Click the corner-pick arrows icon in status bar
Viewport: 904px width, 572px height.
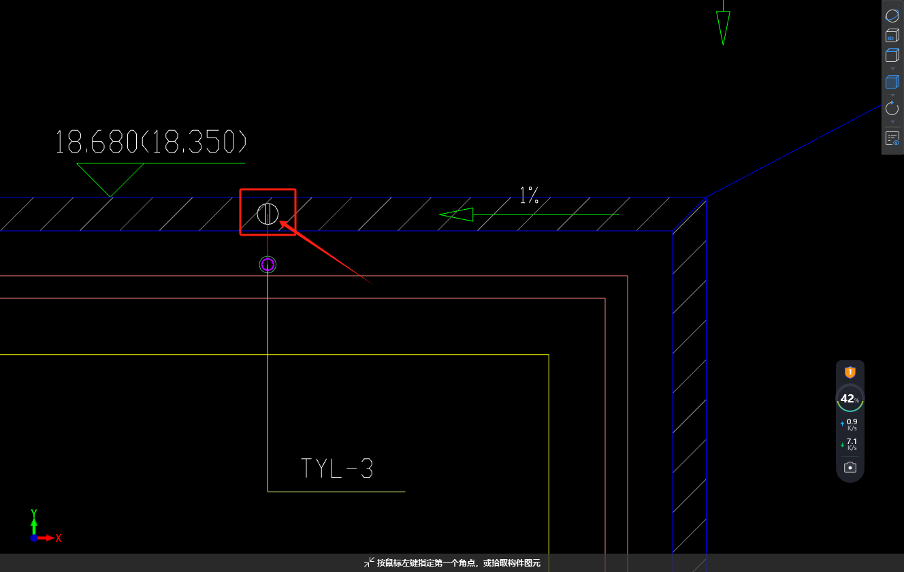369,562
